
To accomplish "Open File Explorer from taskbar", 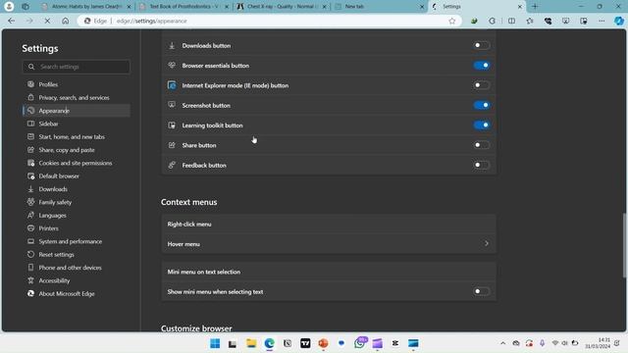I will pos(251,343).
